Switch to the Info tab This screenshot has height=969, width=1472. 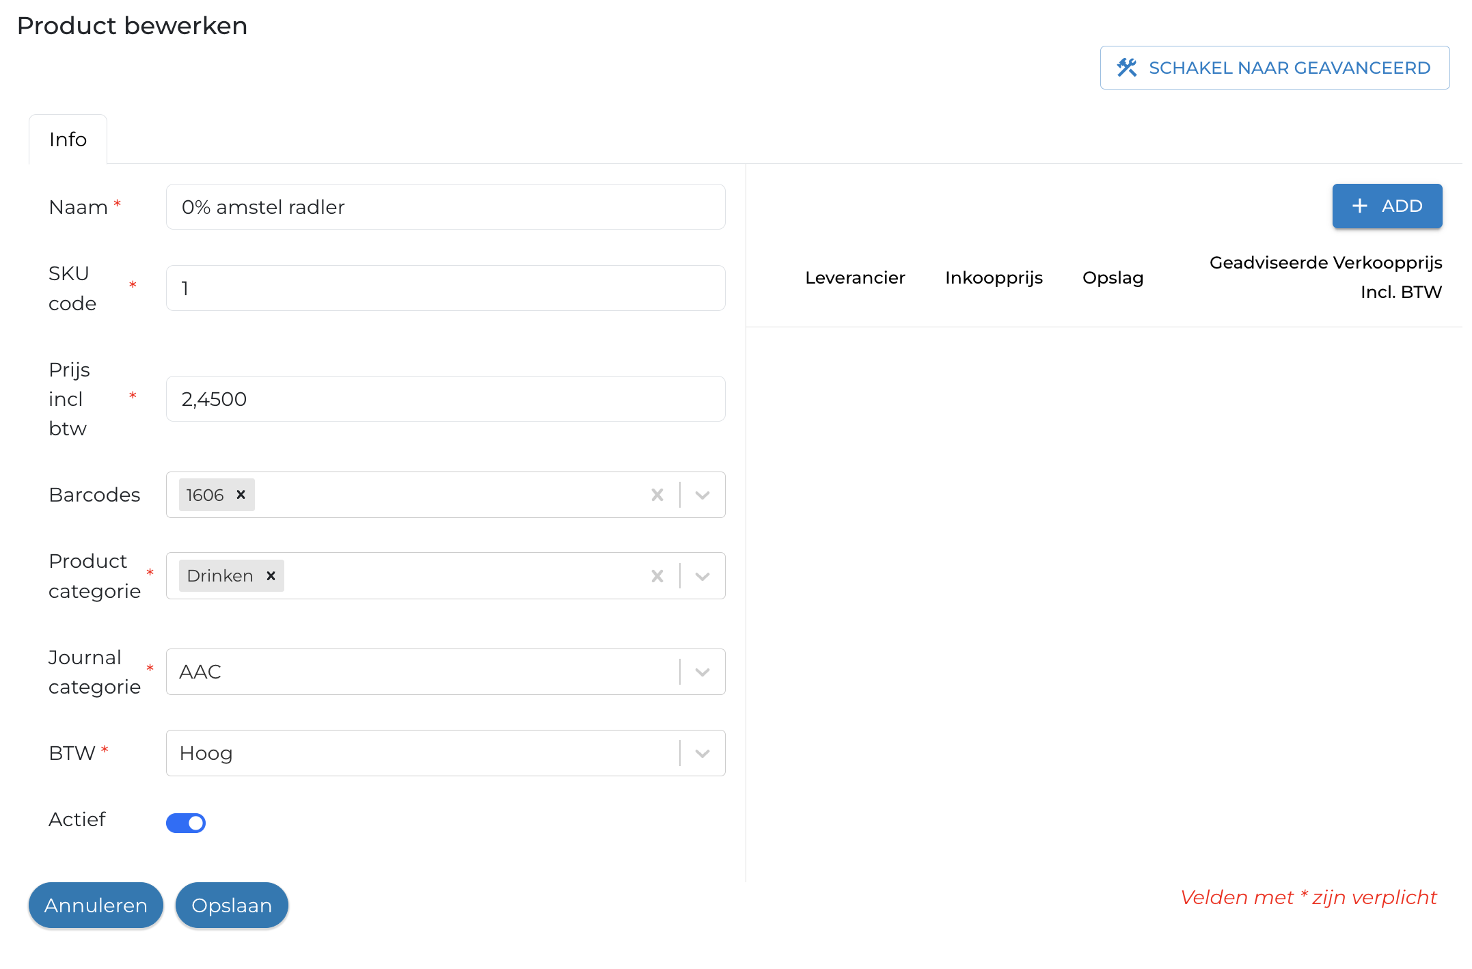pos(68,139)
